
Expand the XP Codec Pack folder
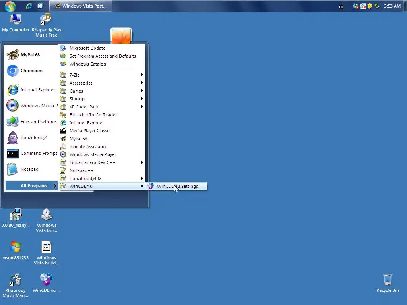click(x=102, y=107)
